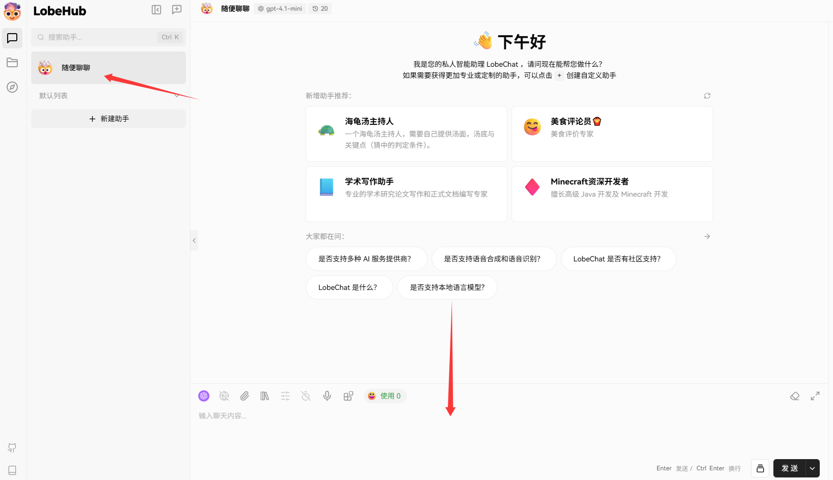The image size is (833, 480).
Task: Ask 是否支持多种 AI 服务提供商?
Action: [x=367, y=259]
